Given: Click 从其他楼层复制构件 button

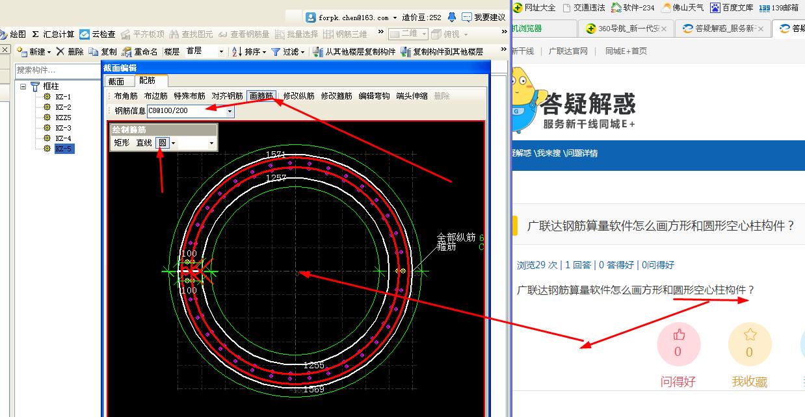Looking at the screenshot, I should [x=354, y=51].
